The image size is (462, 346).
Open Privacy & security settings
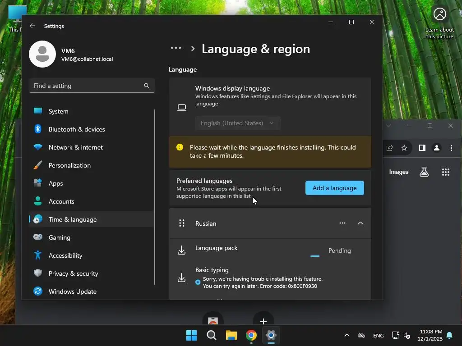pyautogui.click(x=91, y=273)
